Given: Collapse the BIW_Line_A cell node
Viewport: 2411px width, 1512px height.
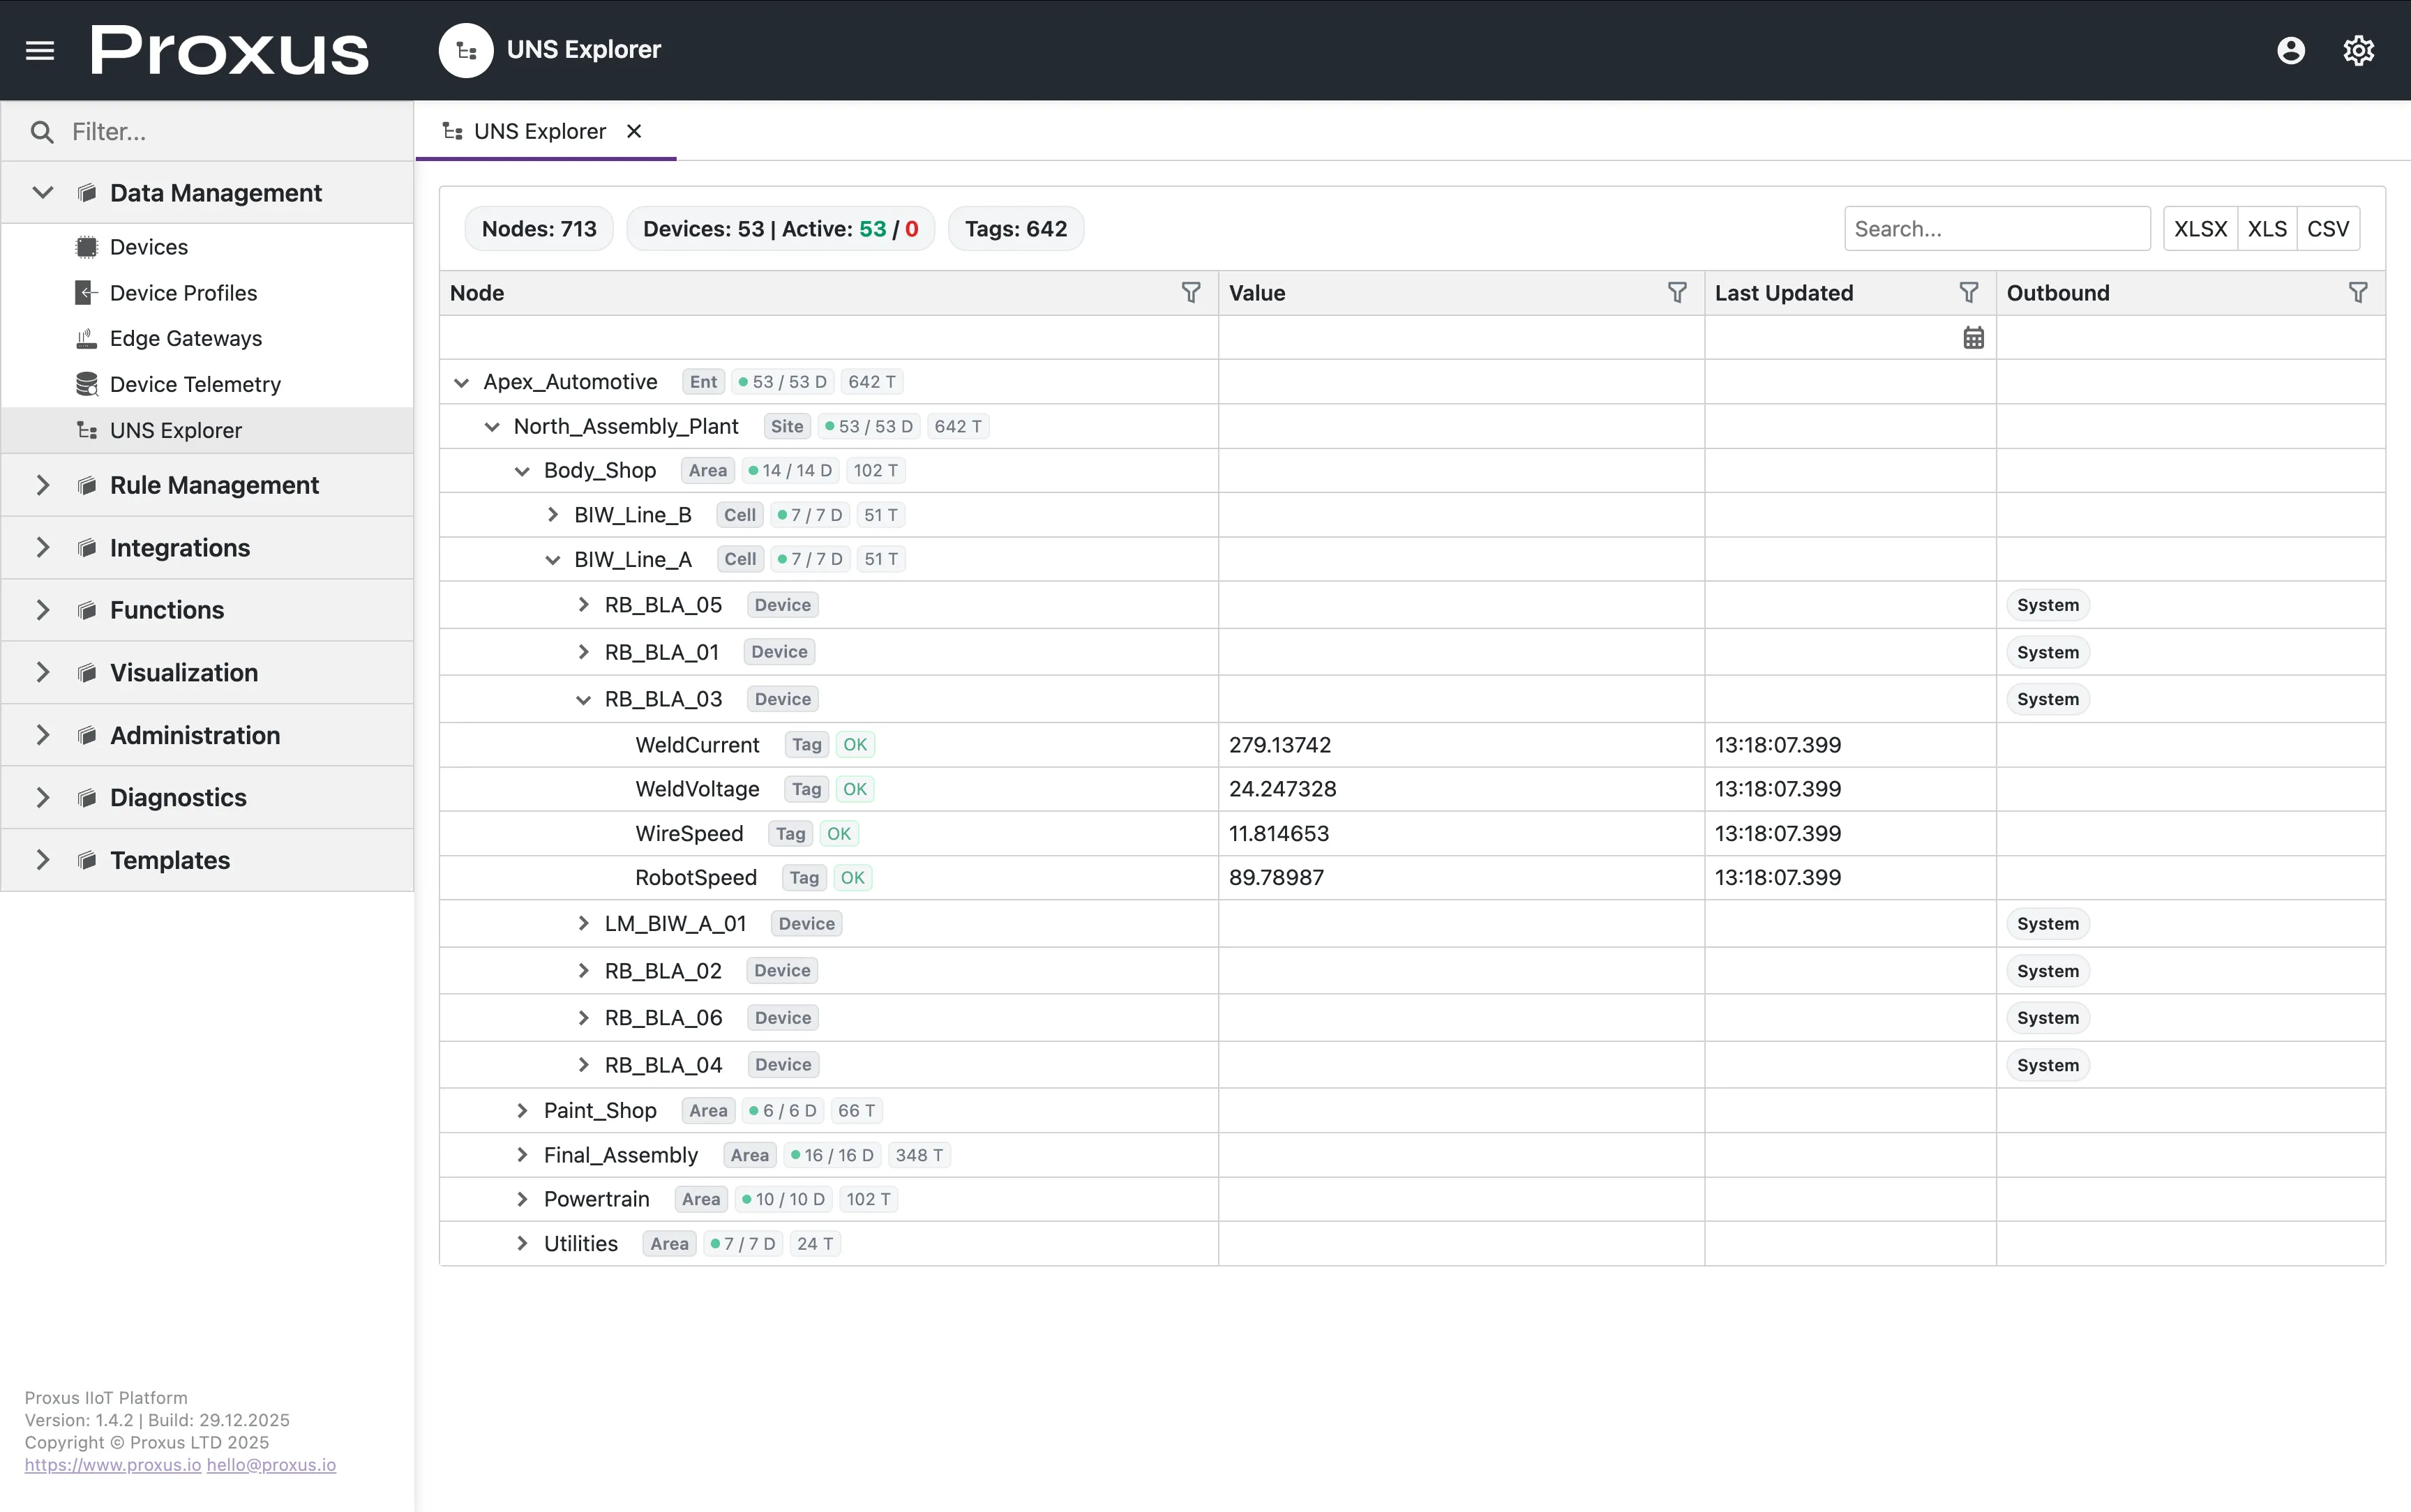Looking at the screenshot, I should tap(553, 559).
